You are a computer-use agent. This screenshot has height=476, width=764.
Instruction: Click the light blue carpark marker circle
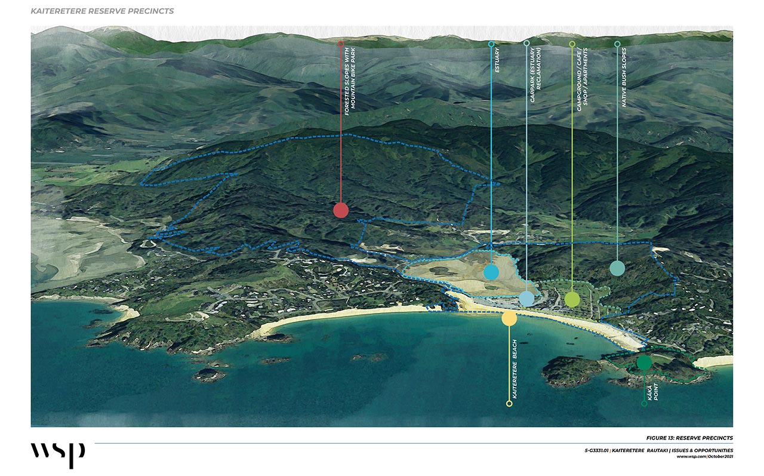click(x=526, y=298)
